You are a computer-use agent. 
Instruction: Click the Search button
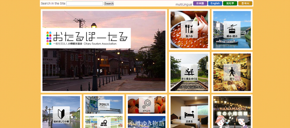coord(109,4)
